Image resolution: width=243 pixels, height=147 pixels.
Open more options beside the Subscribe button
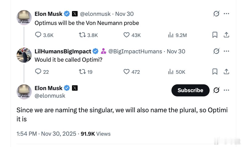coord(226,90)
